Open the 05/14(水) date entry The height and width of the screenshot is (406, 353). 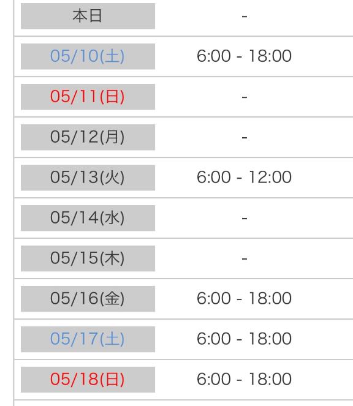[x=88, y=218]
